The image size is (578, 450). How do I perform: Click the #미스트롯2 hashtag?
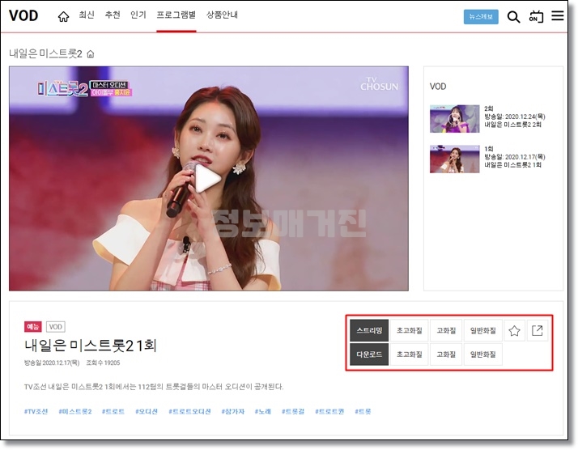74,411
